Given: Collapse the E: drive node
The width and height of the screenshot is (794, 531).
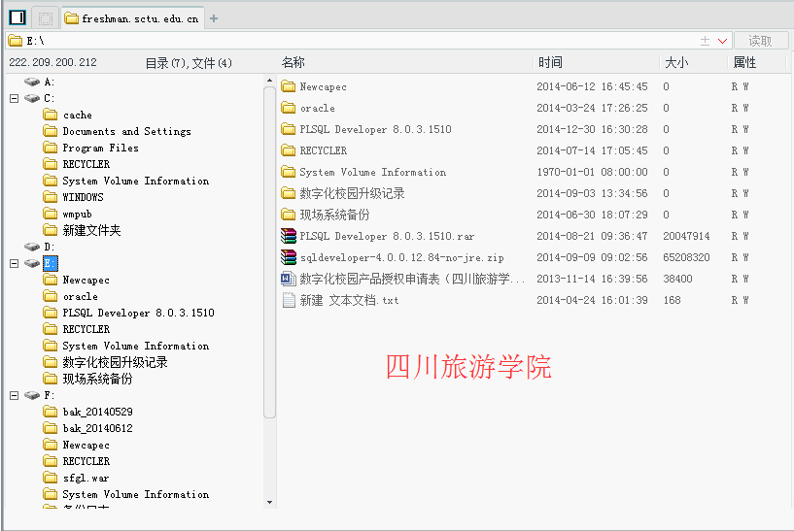Looking at the screenshot, I should pyautogui.click(x=15, y=263).
